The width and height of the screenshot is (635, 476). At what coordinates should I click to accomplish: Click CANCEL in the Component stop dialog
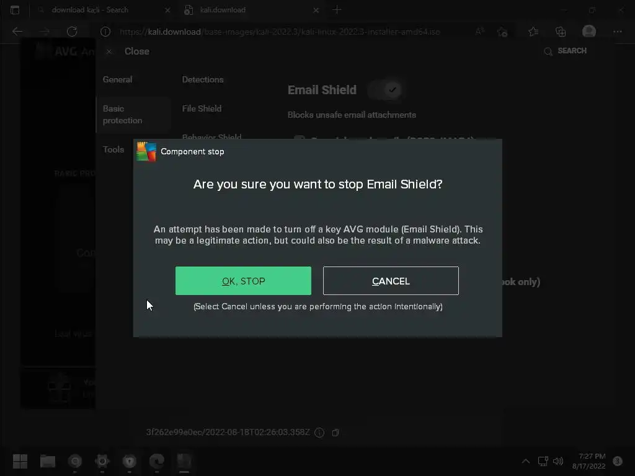click(391, 281)
